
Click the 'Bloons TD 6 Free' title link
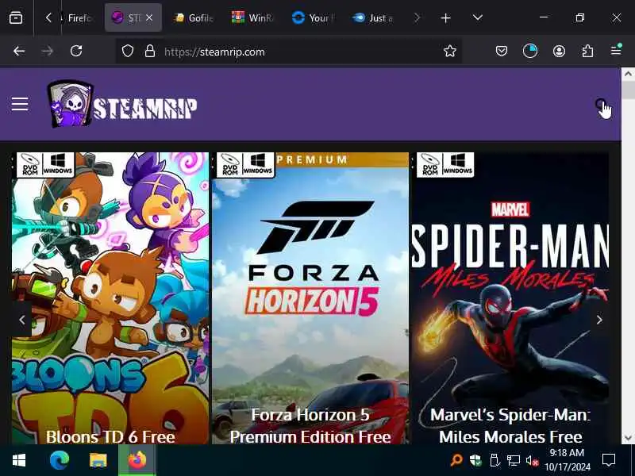pyautogui.click(x=110, y=437)
